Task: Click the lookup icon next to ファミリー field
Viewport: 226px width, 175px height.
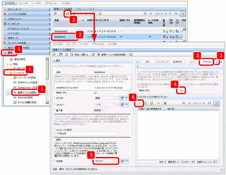Action: (x=124, y=104)
